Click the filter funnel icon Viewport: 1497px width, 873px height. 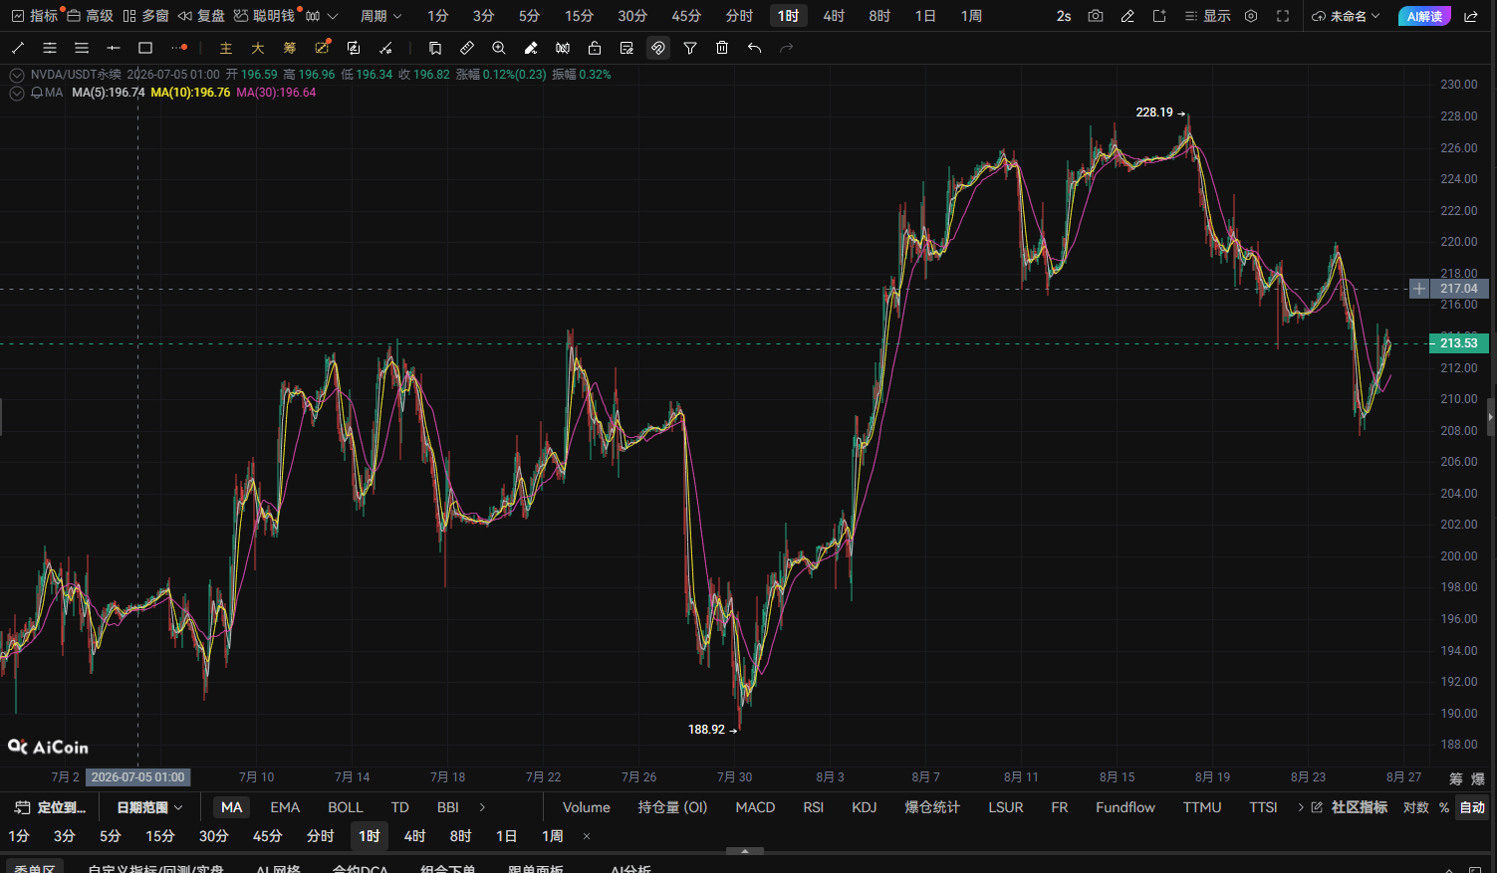tap(690, 48)
